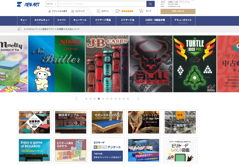This screenshot has width=239, height=167.
Task: Go to previous carousel slide arrow
Action: coord(76,99)
